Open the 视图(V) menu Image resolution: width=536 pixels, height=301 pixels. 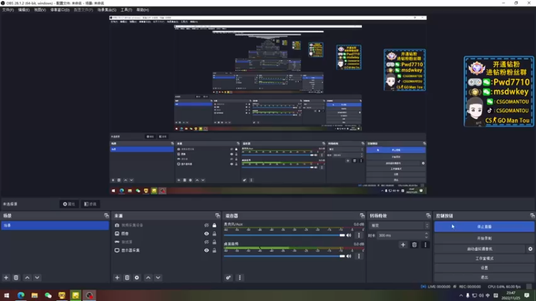[x=40, y=10]
